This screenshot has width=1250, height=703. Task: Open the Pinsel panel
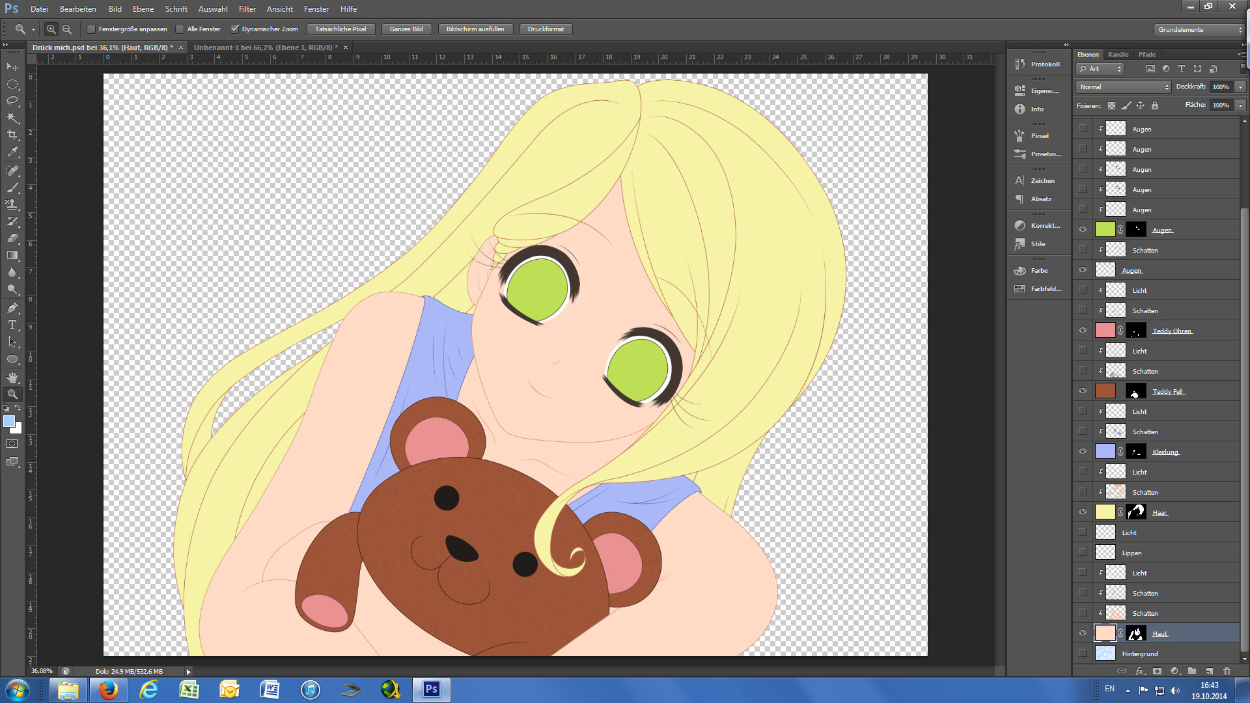[1038, 135]
